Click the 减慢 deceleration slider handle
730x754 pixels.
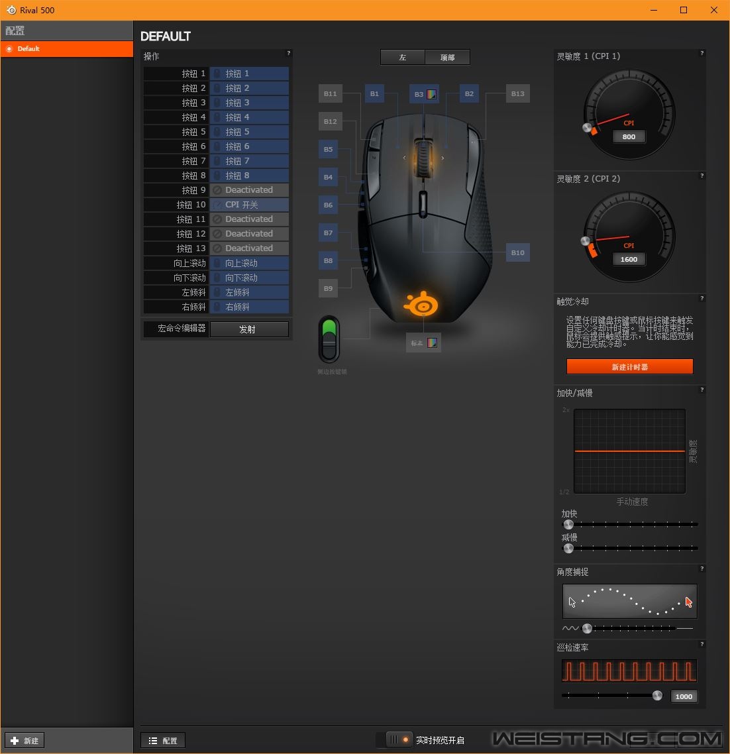[x=568, y=548]
